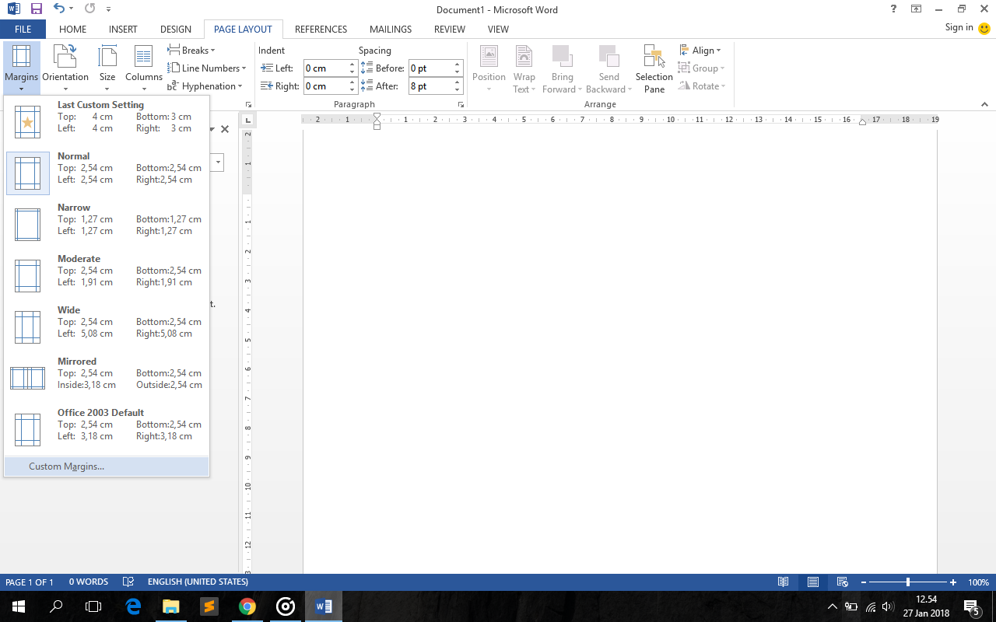Open Google Chrome from taskbar
The image size is (996, 622).
coord(247,606)
